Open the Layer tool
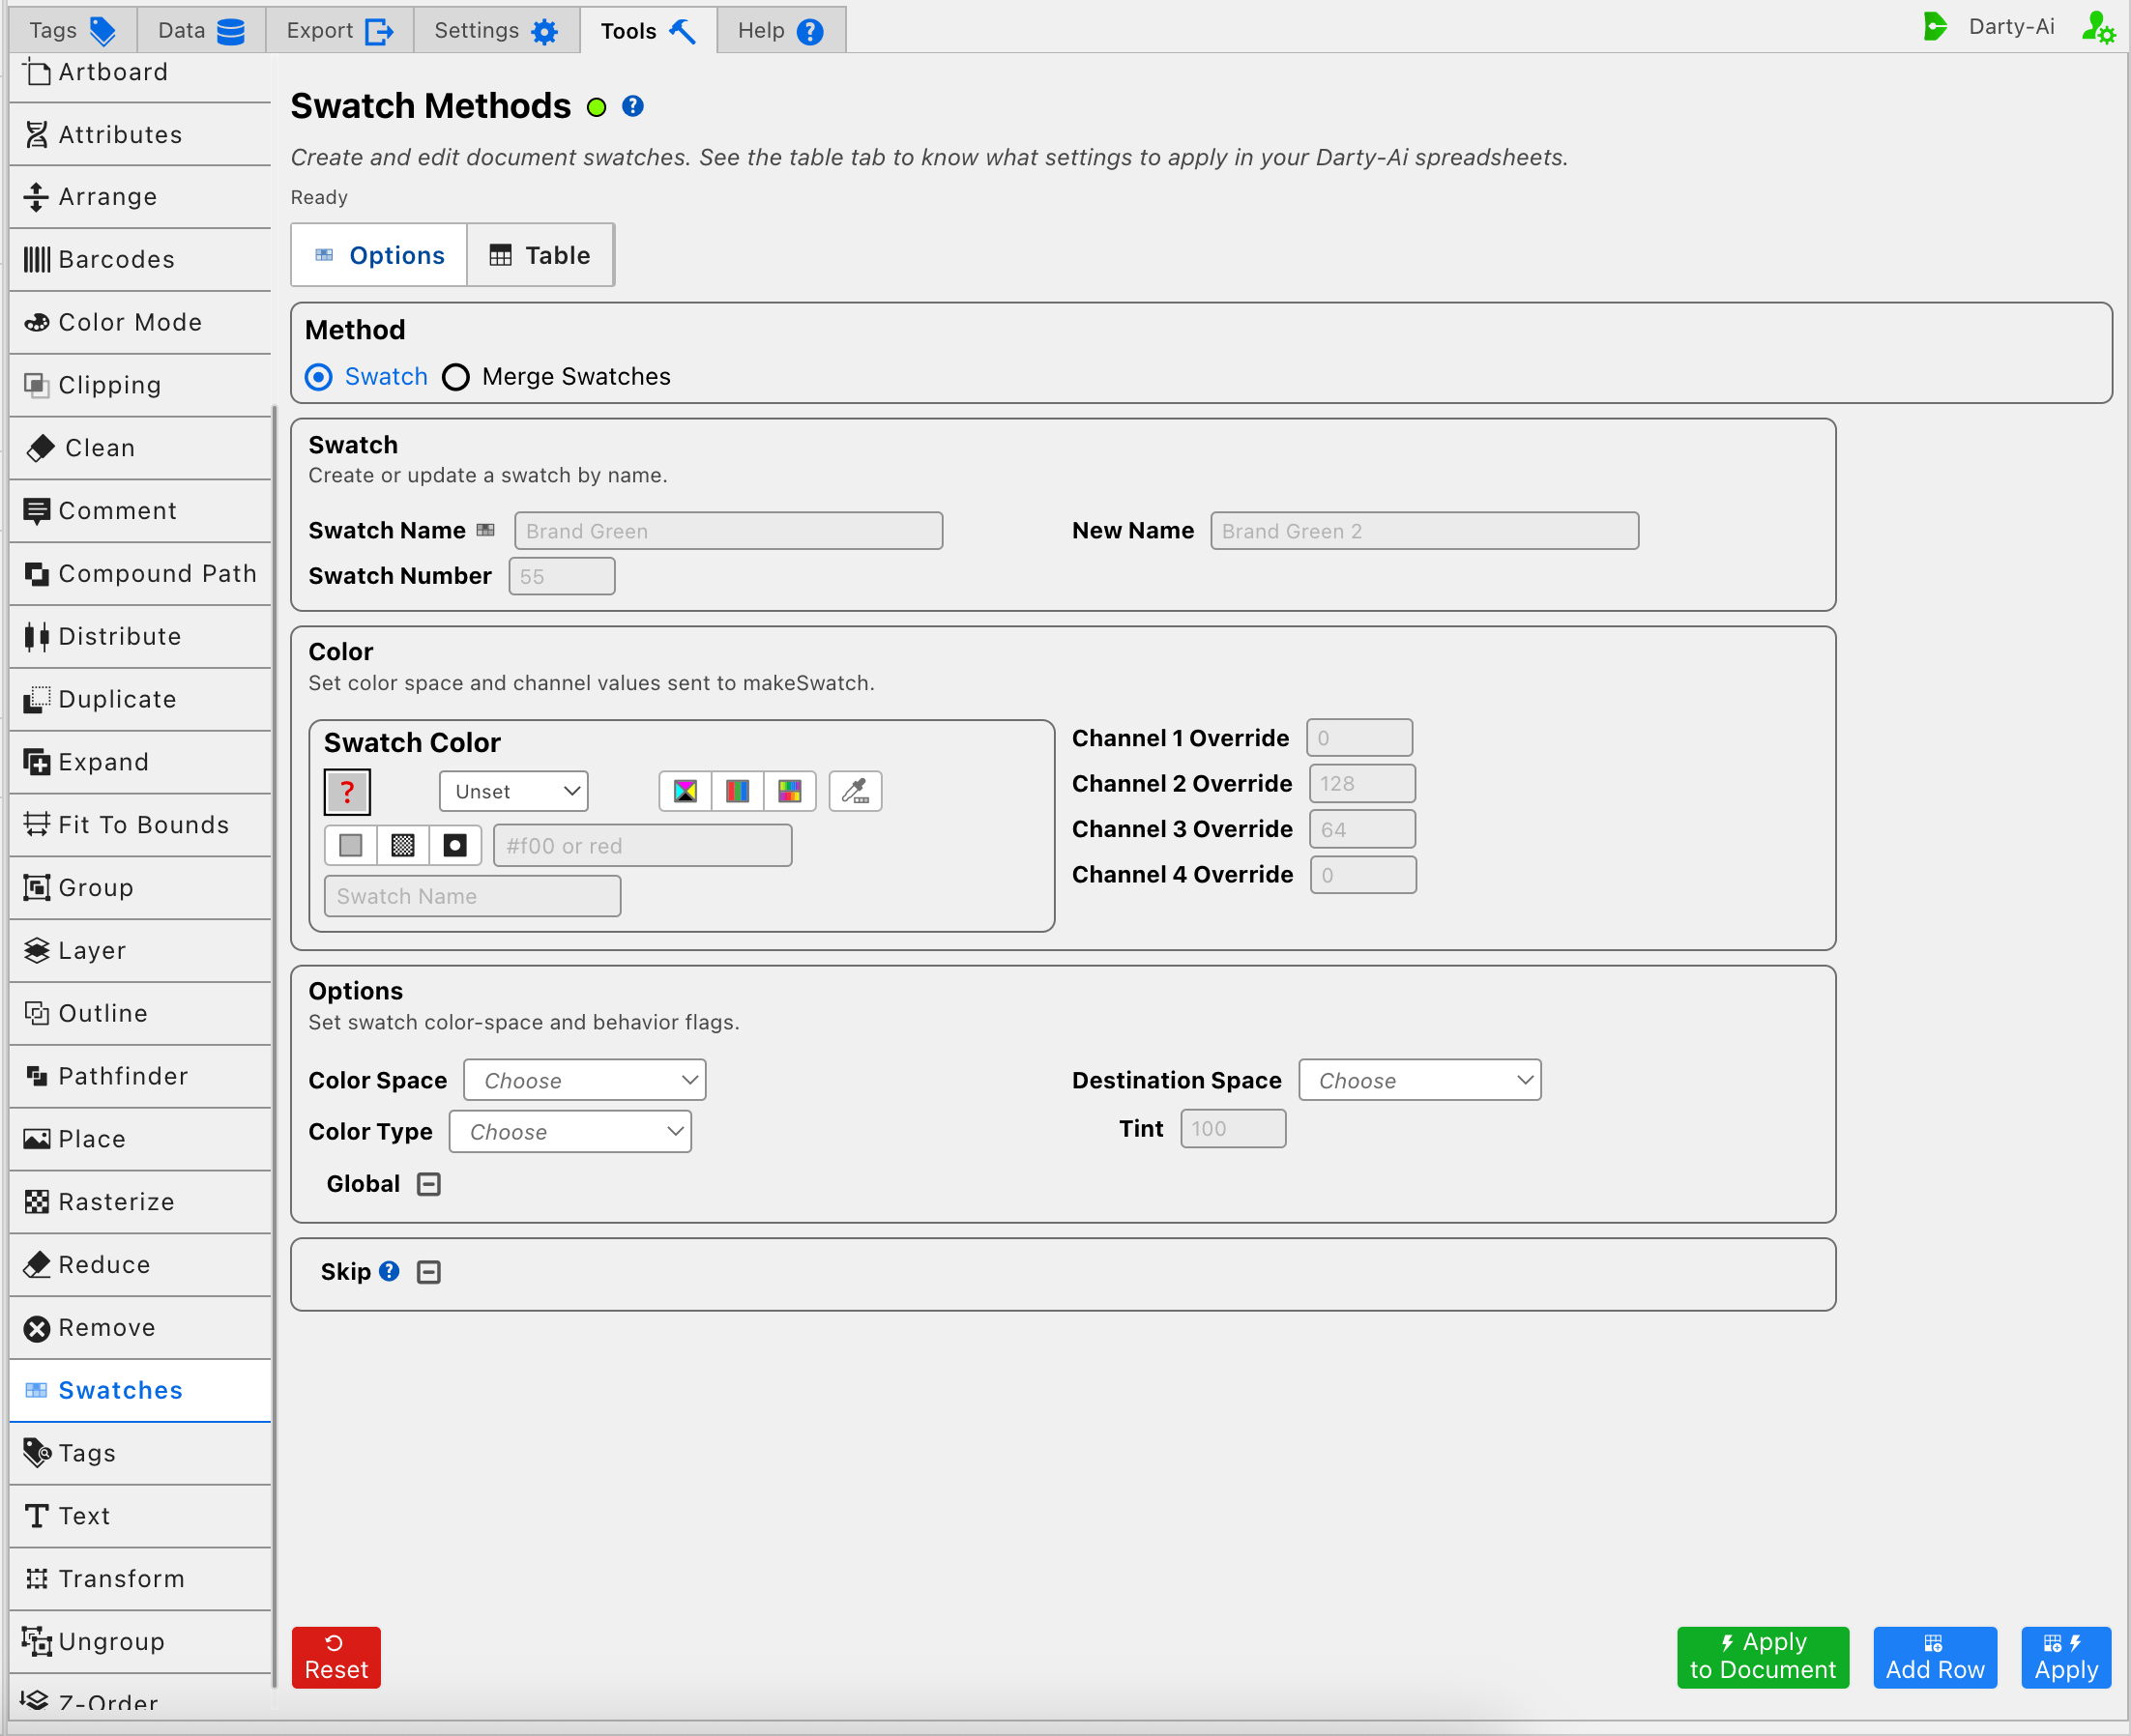The image size is (2131, 1736). [139, 951]
